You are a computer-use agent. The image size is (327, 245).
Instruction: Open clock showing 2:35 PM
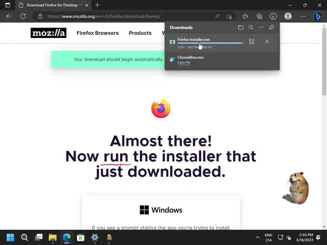tap(305, 237)
